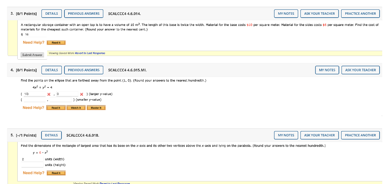Click the width field containing 2
Image resolution: width=386 pixels, height=184 pixels.
click(x=32, y=159)
